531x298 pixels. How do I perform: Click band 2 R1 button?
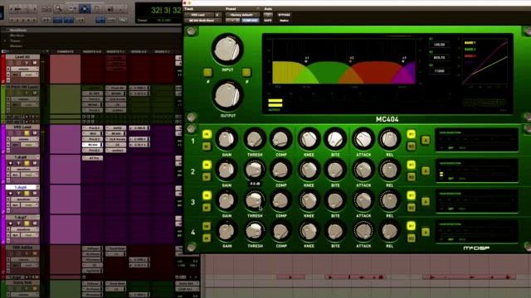(x=411, y=165)
